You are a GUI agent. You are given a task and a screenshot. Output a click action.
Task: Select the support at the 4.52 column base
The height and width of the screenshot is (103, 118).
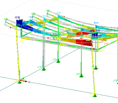point(95,95)
